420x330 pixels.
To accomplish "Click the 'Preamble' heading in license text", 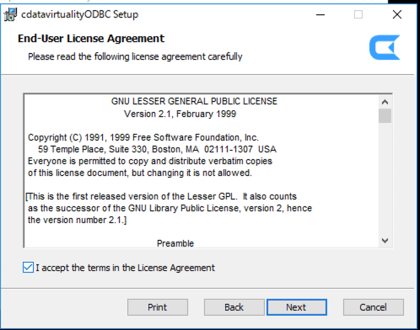I will (x=175, y=243).
